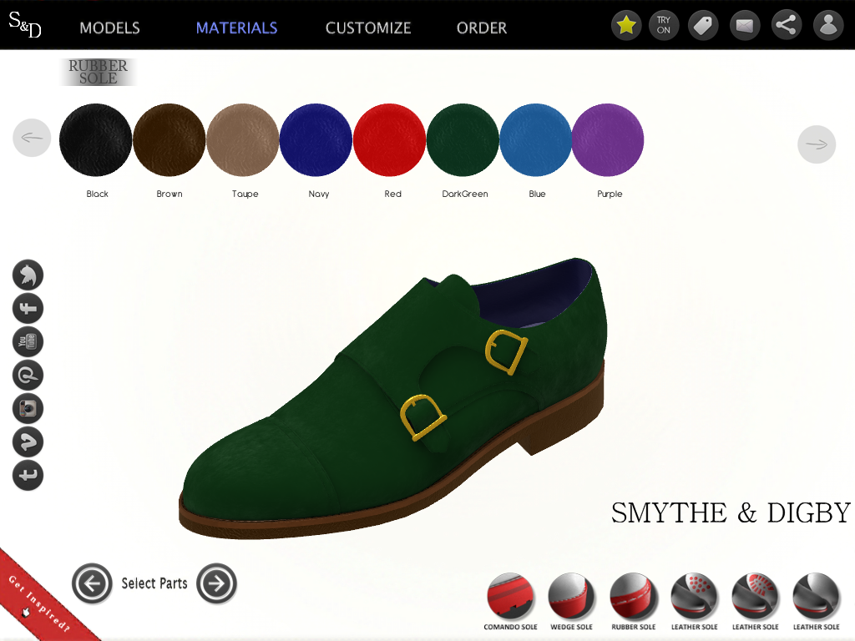Choose the Taupe color swatch
This screenshot has width=855, height=641.
click(x=243, y=140)
